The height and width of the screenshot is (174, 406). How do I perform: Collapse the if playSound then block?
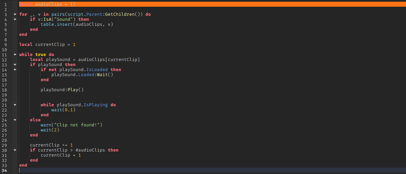(x=15, y=65)
